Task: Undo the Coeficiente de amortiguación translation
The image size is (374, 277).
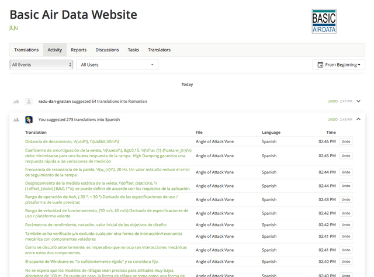Action: click(x=346, y=156)
